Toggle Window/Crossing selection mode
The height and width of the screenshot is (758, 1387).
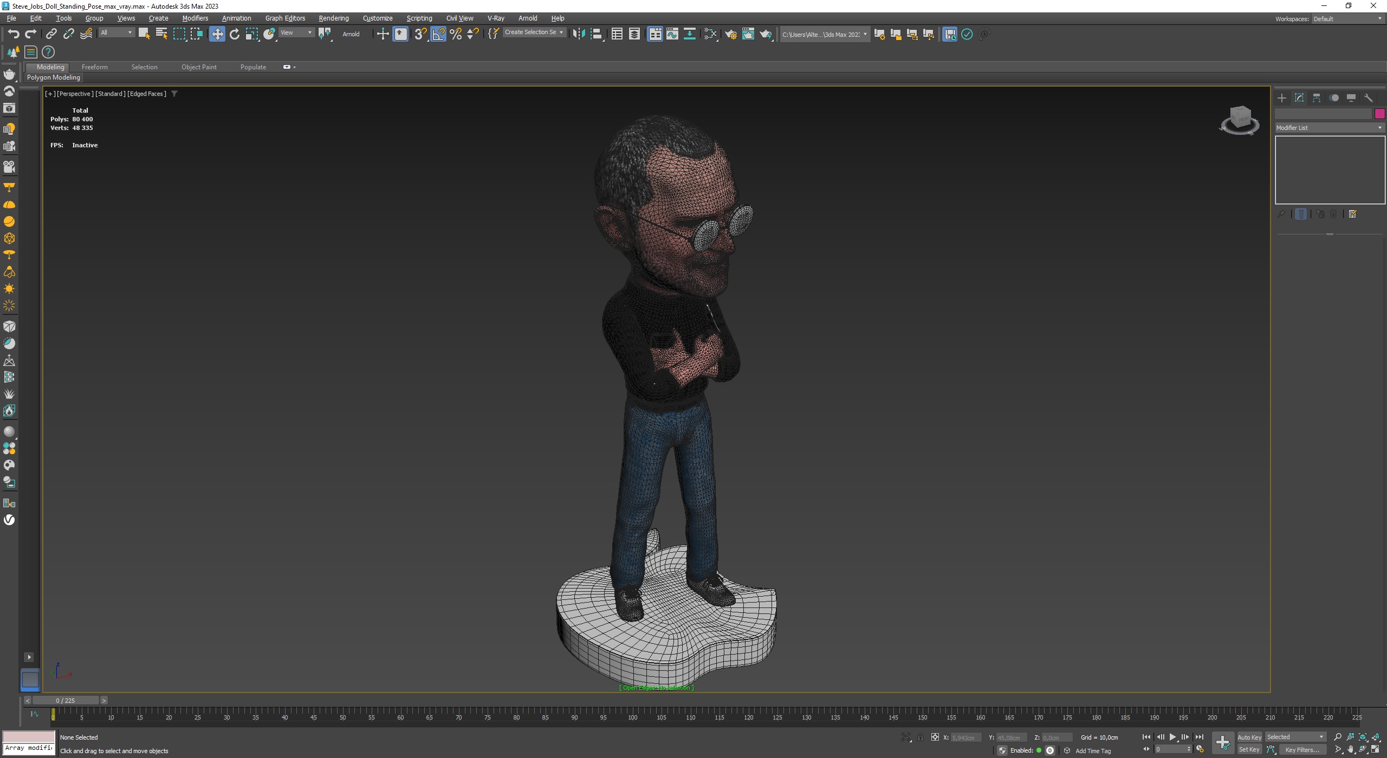pyautogui.click(x=196, y=34)
